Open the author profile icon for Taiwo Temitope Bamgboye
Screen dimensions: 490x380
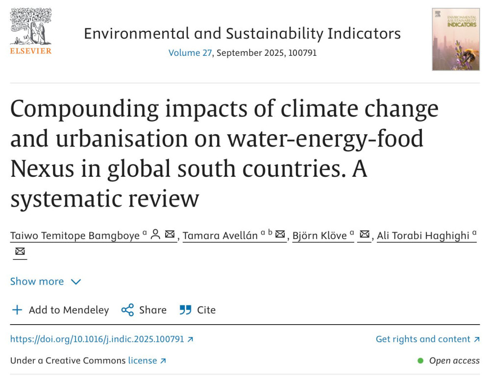pos(155,235)
